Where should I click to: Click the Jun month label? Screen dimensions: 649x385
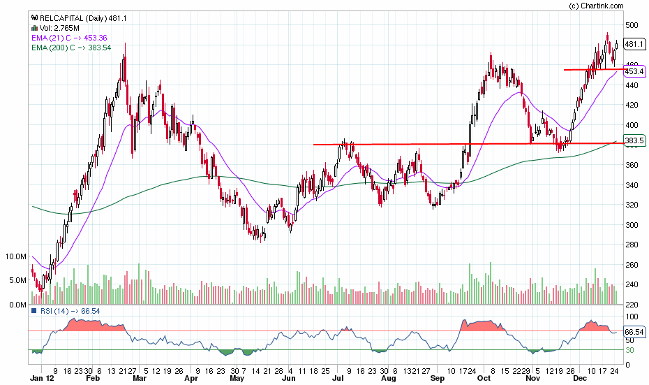288,378
